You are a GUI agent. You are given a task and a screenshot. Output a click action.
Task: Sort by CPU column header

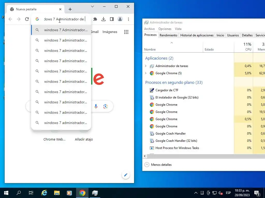(x=244, y=47)
